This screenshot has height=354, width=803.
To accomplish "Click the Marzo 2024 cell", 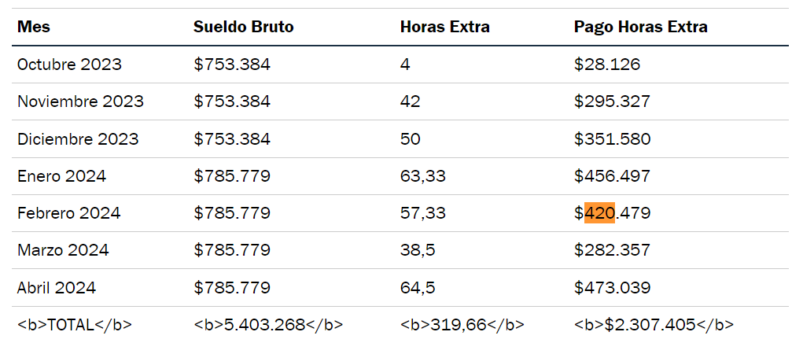I will tap(63, 250).
